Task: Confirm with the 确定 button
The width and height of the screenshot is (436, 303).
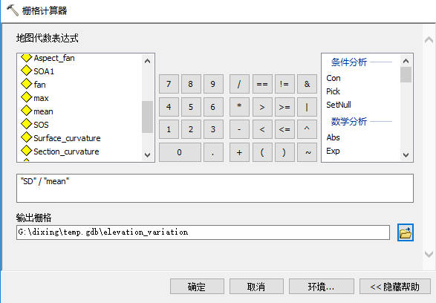Action: [197, 287]
